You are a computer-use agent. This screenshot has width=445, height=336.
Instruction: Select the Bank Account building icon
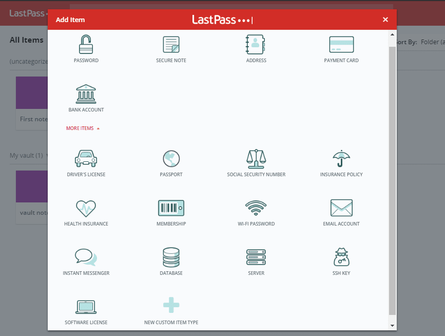click(86, 94)
